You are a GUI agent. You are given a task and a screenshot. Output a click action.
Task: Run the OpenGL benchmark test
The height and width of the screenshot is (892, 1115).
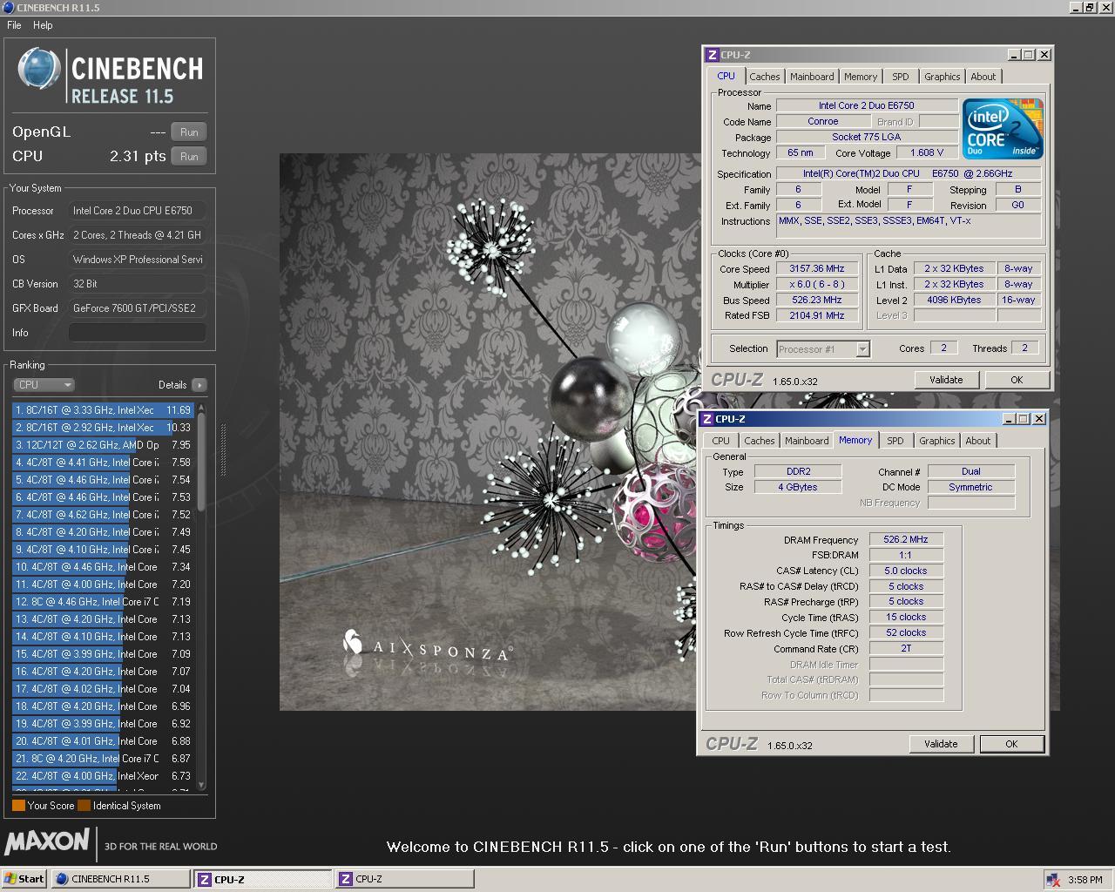pos(189,132)
